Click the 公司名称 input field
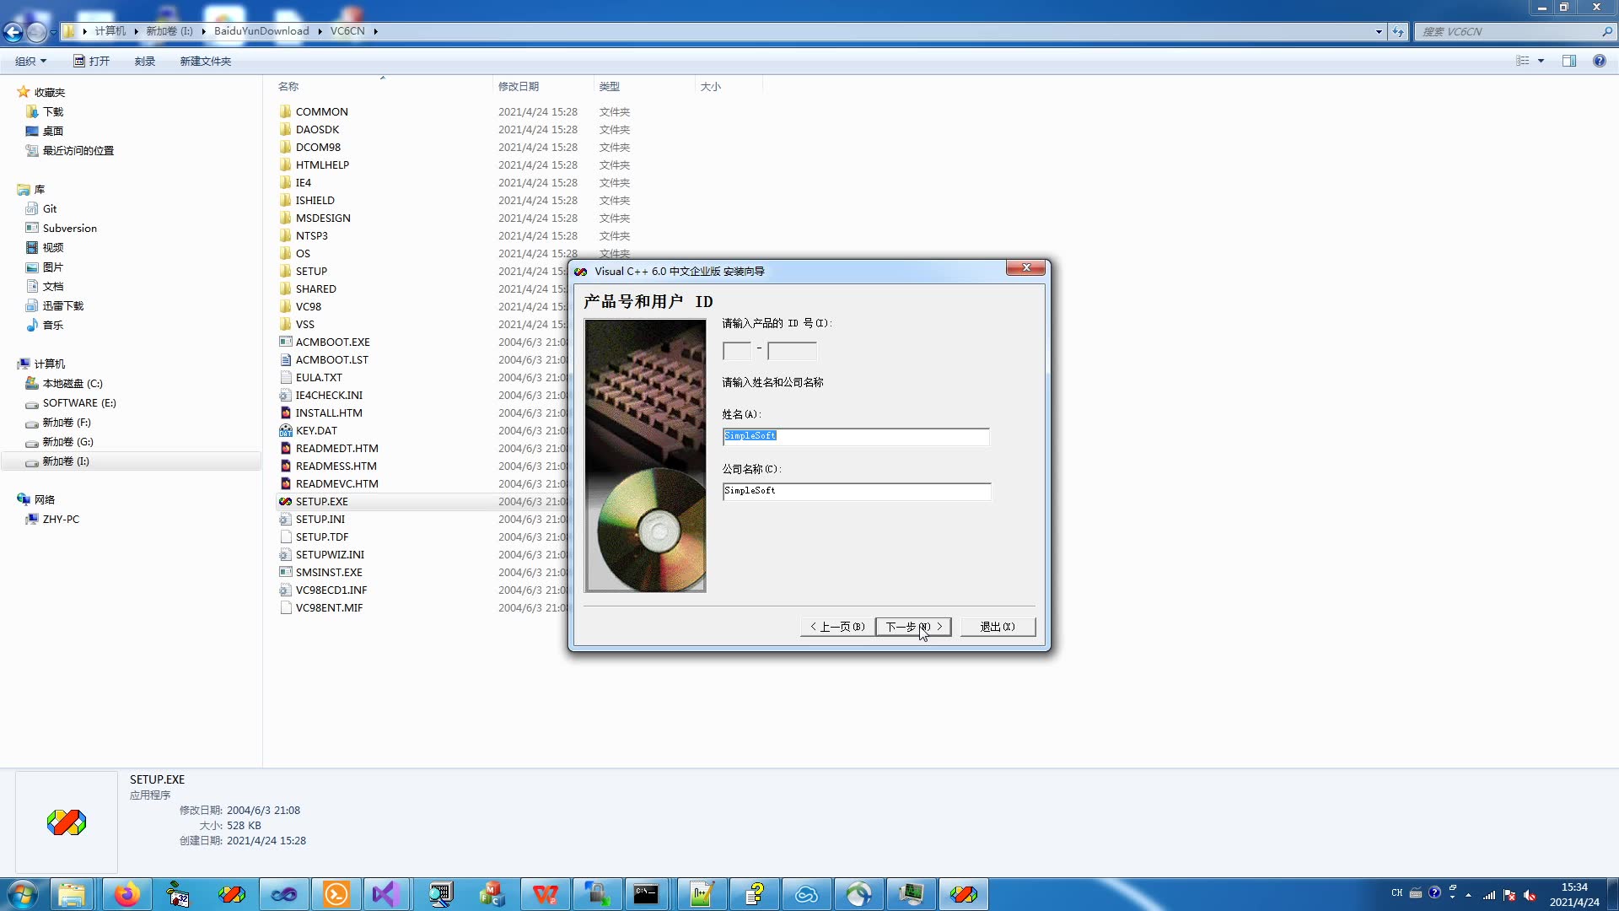This screenshot has width=1619, height=911. 857,492
